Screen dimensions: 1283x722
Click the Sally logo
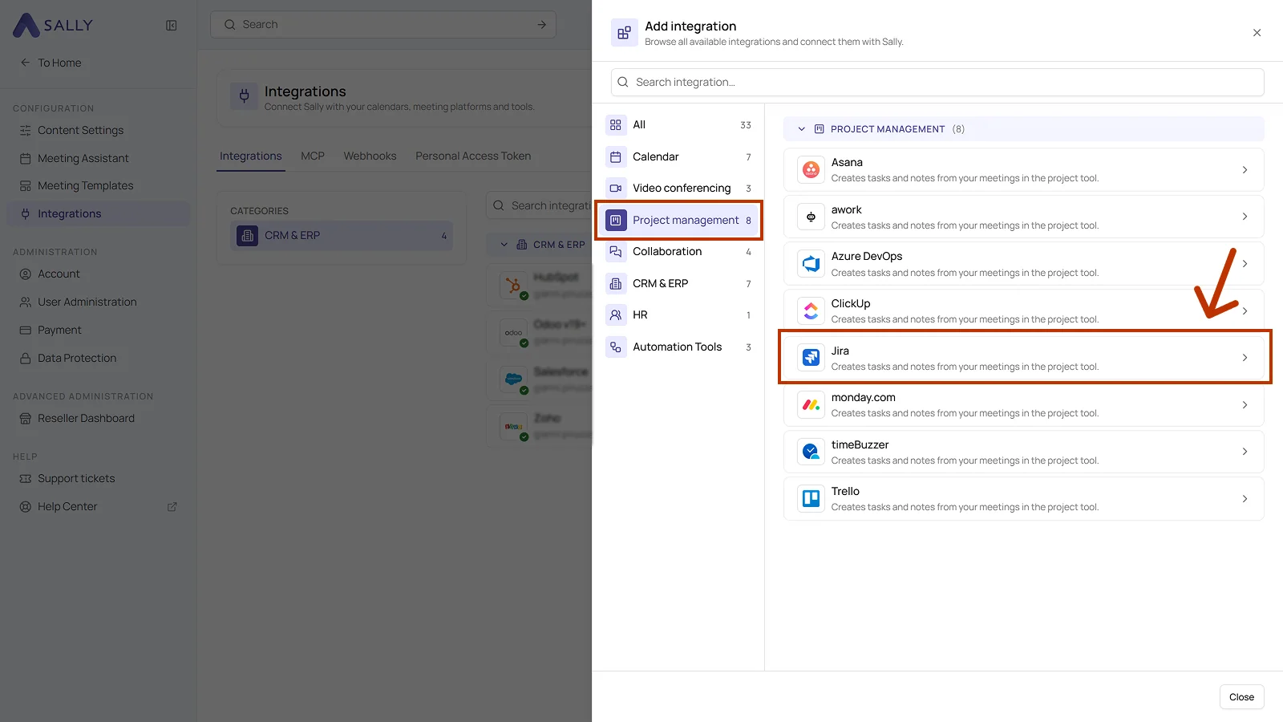53,26
